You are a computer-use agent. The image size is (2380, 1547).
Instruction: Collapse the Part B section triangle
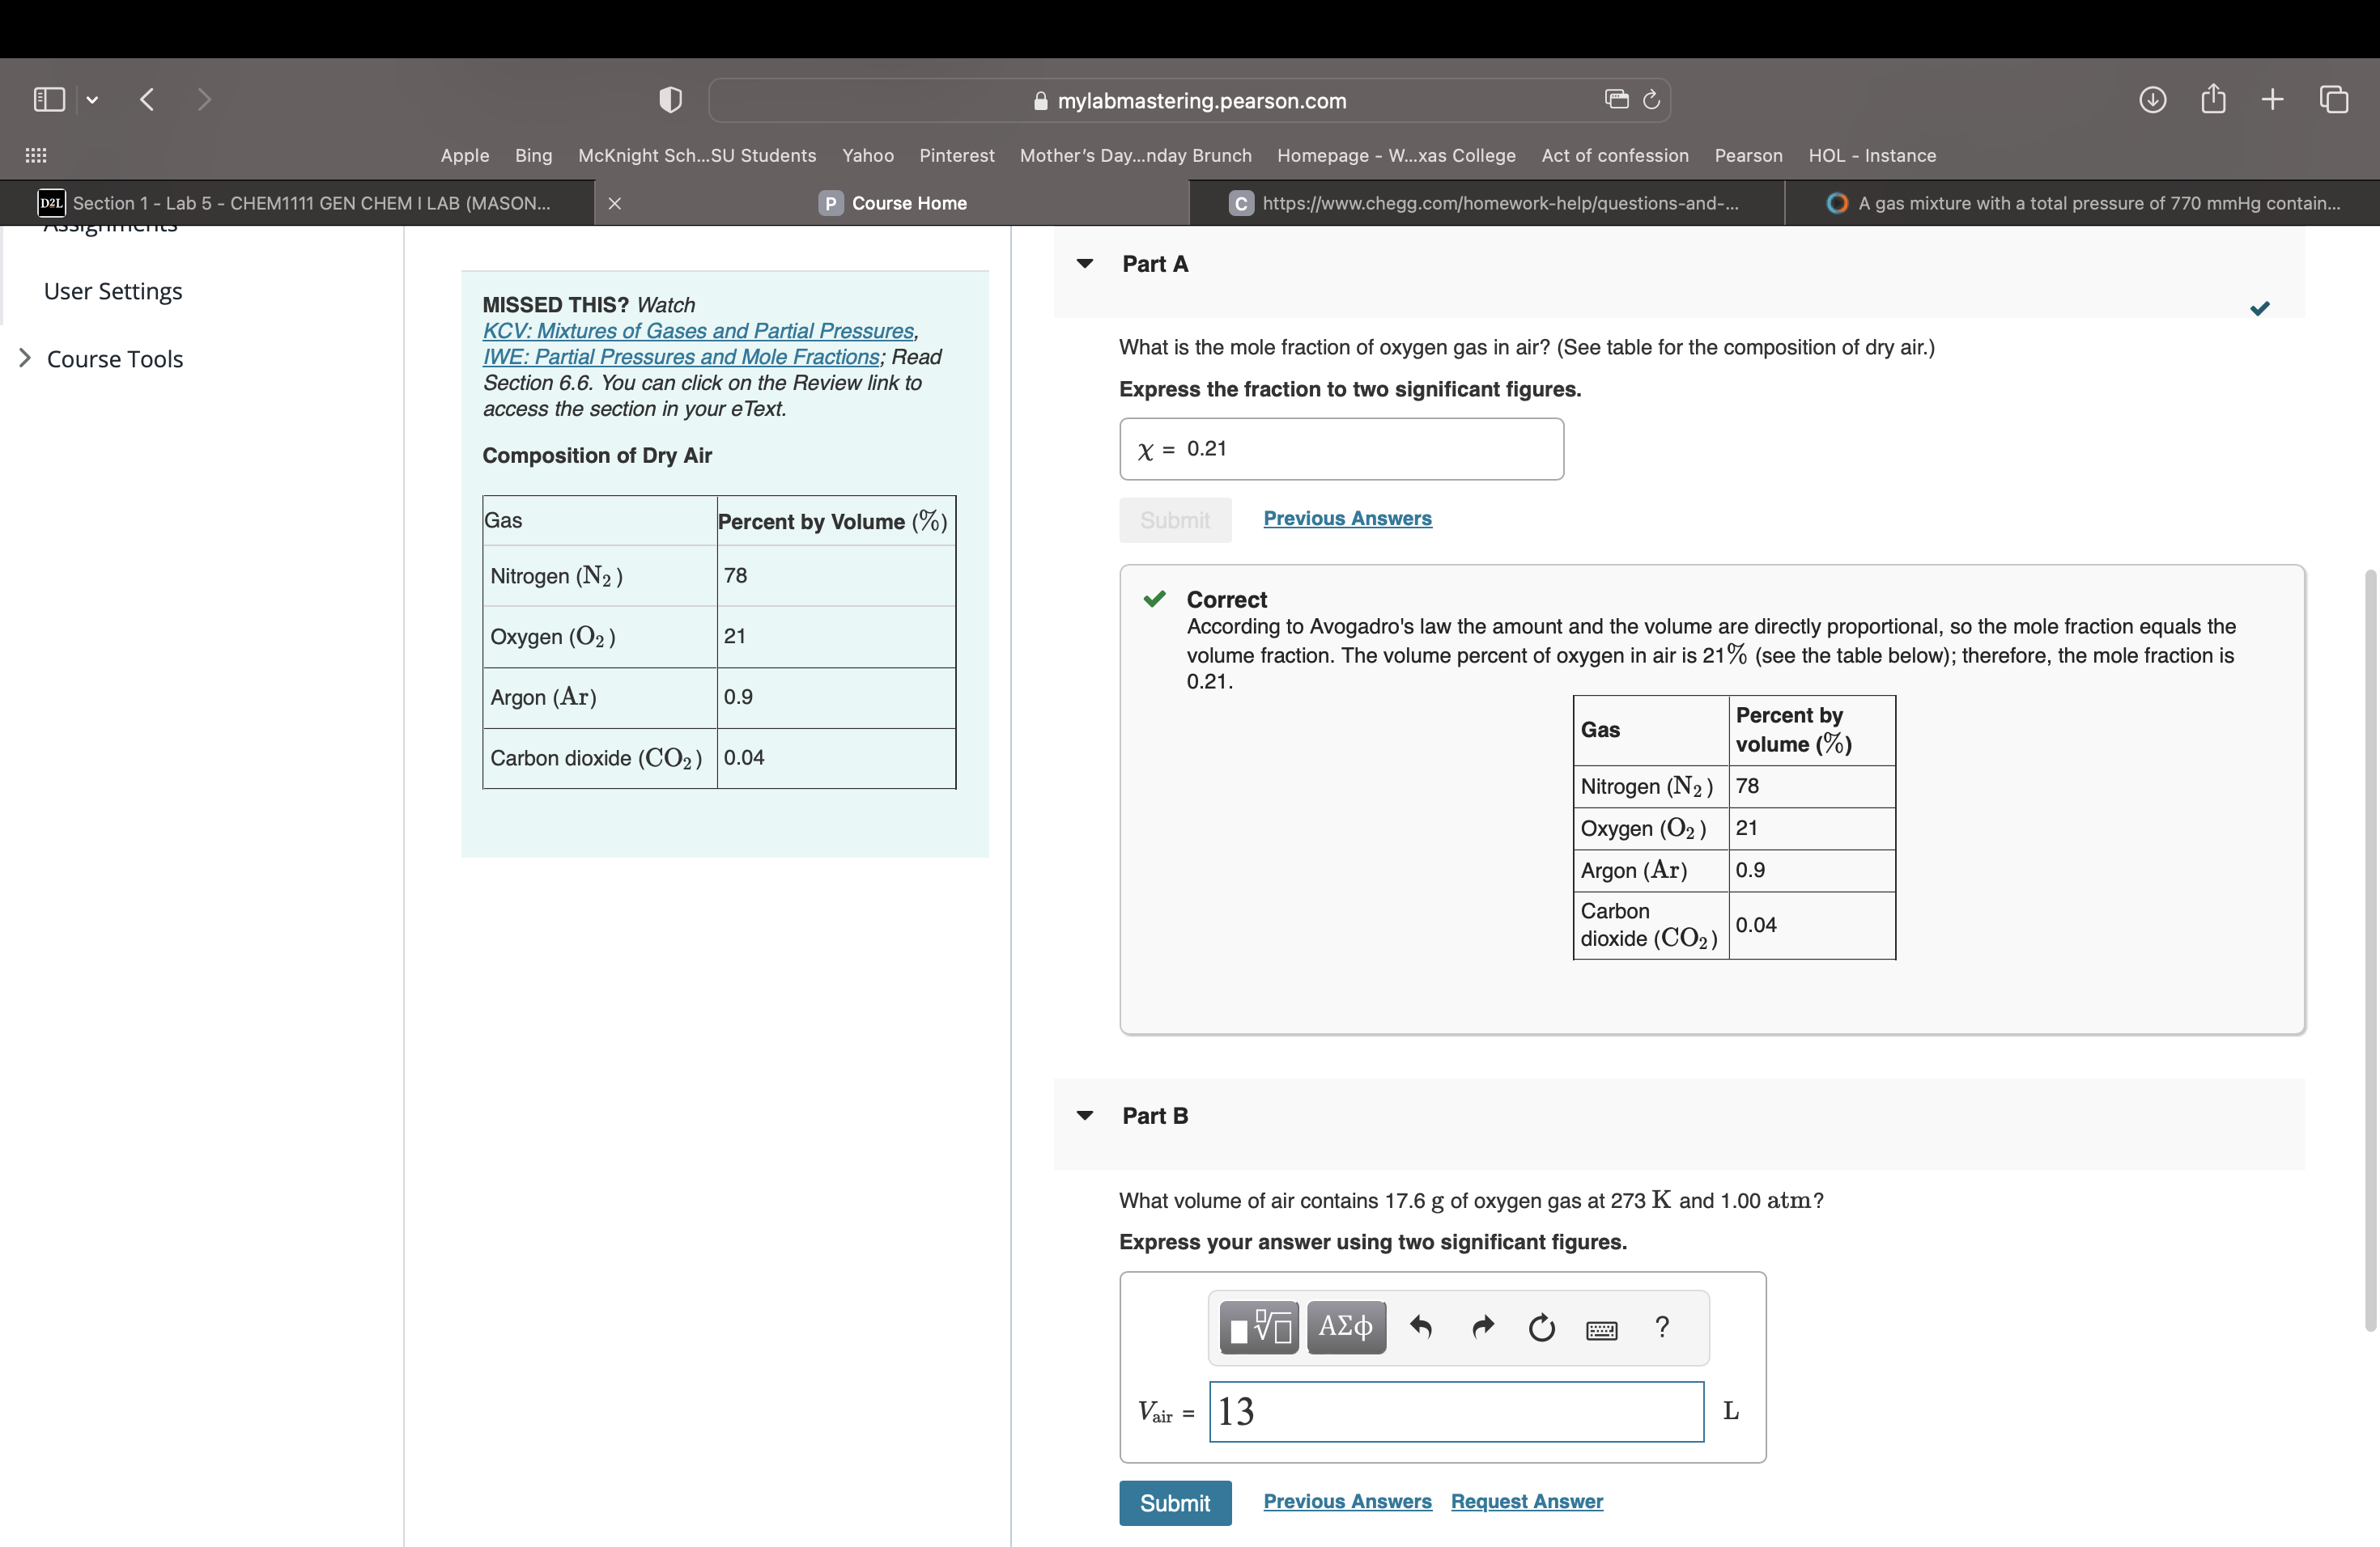(x=1084, y=1115)
